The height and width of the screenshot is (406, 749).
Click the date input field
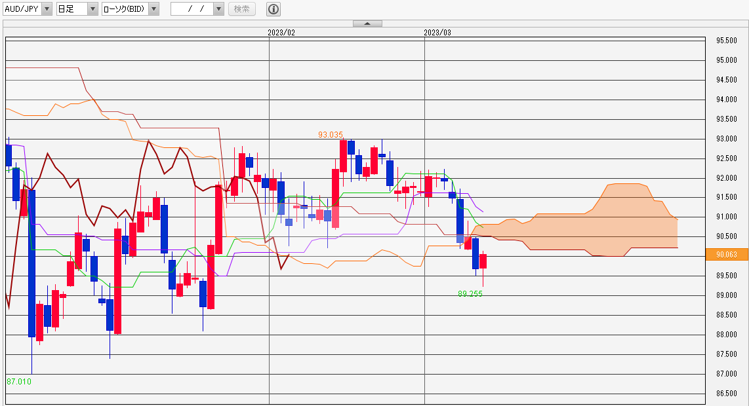pyautogui.click(x=192, y=9)
